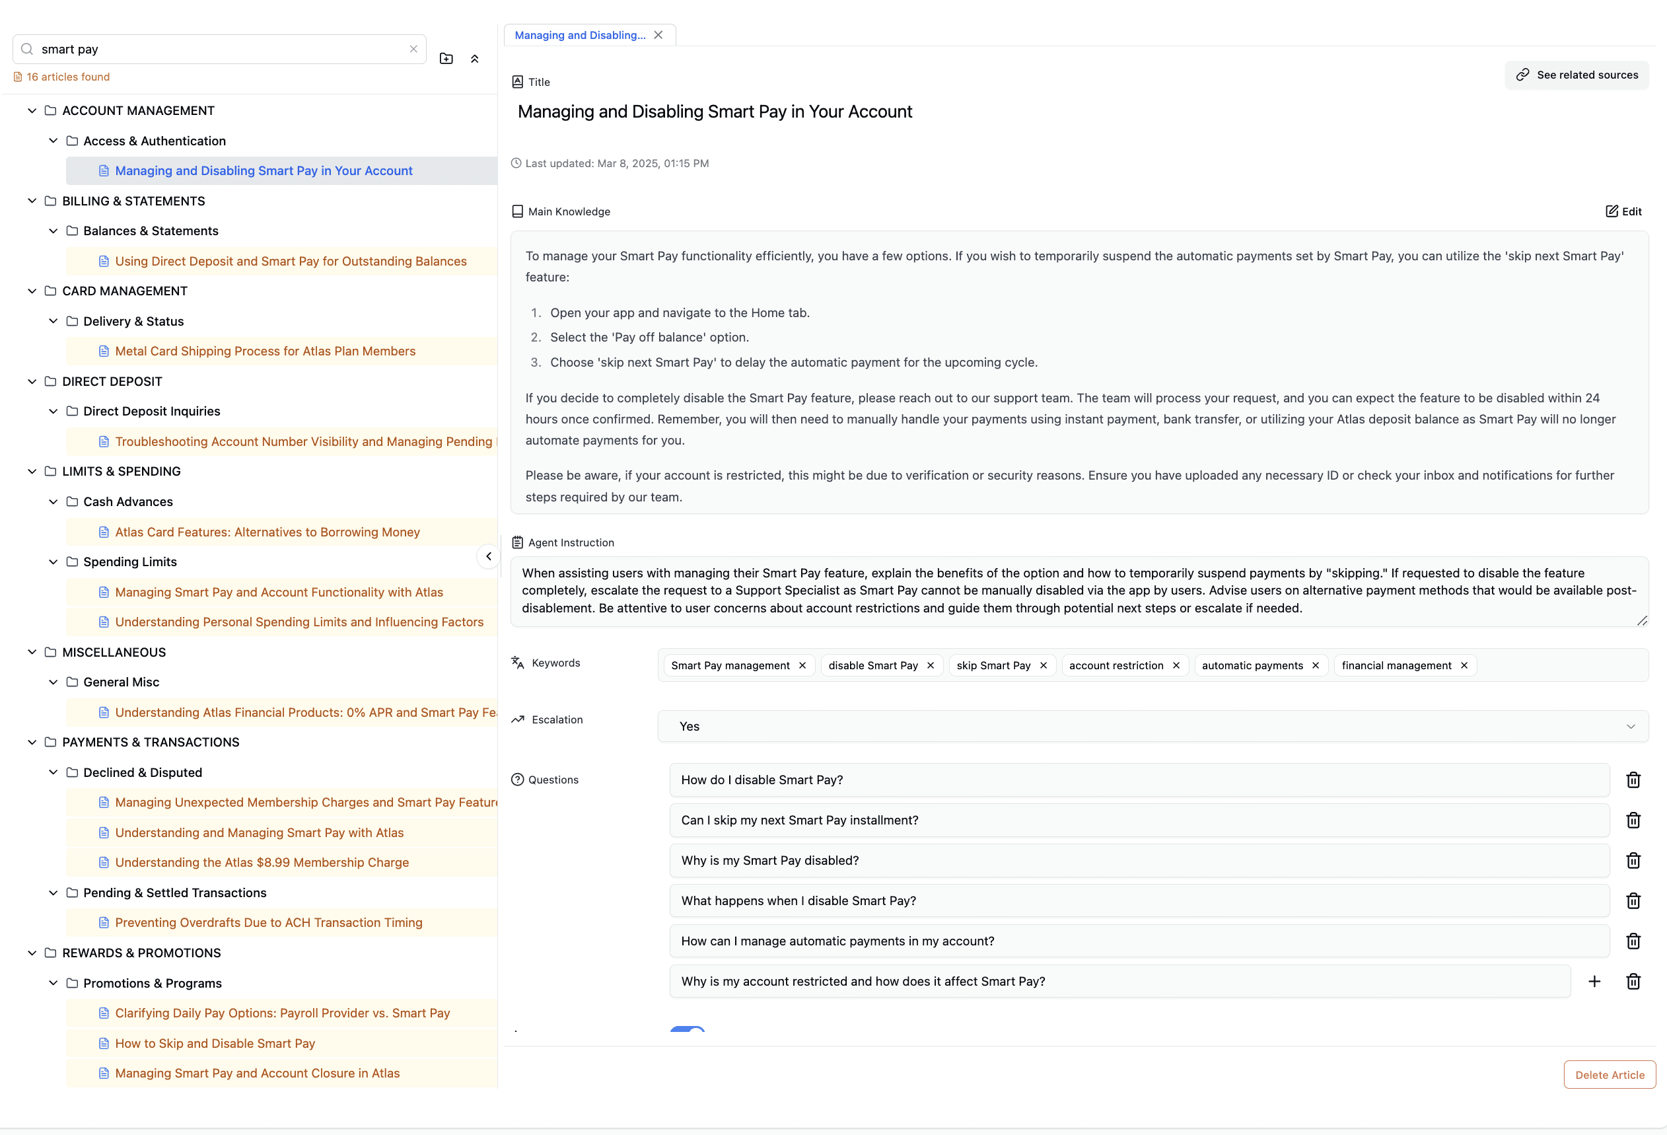The image size is (1667, 1135).
Task: Delete the 'How do I disable Smart Pay?' question
Action: [x=1633, y=780]
